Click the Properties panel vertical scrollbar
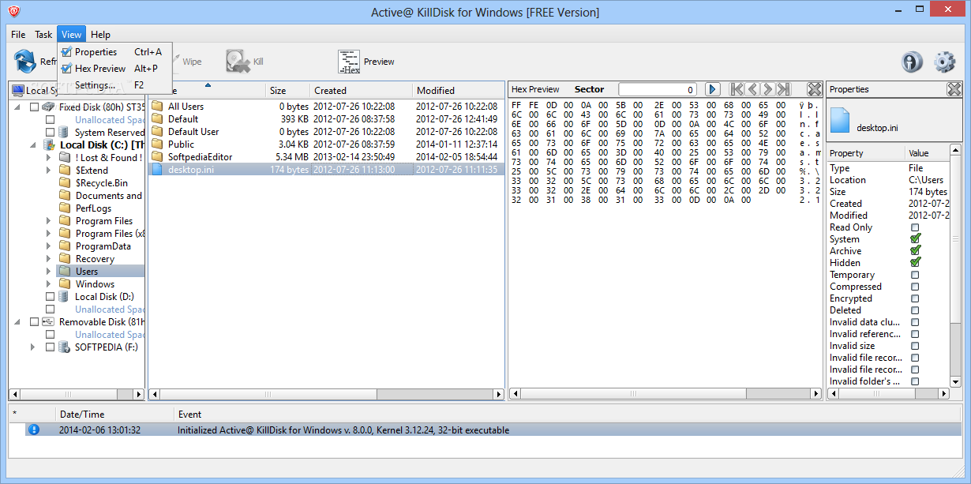 click(956, 266)
